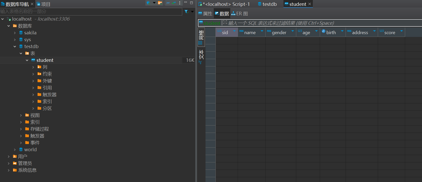
Task: Collapse the 数据库 node
Action: 9,26
